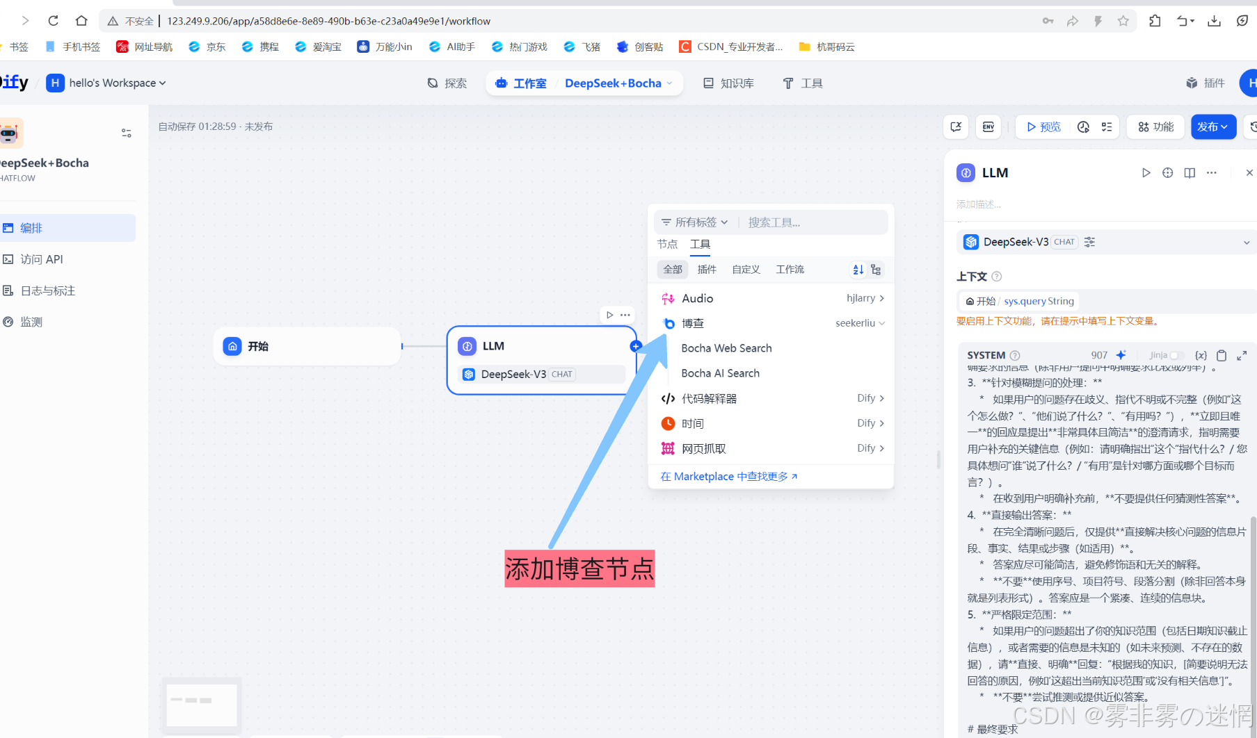Image resolution: width=1257 pixels, height=738 pixels.
Task: Expand the SYSTEM prompt editor fullscreen
Action: (1242, 355)
